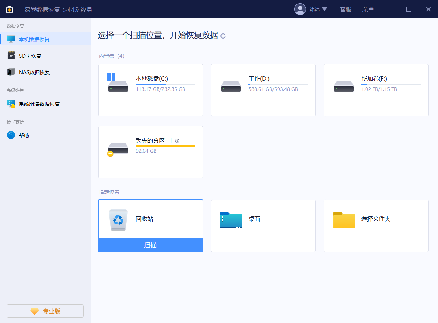The width and height of the screenshot is (438, 323).
Task: Open 客服 customer service
Action: tap(345, 9)
